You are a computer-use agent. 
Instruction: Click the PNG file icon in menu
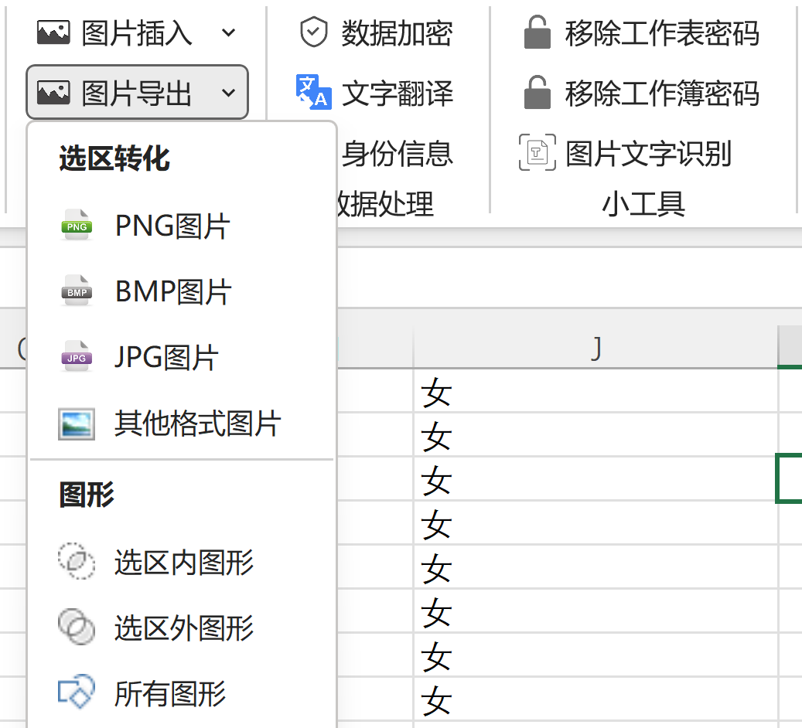click(x=77, y=226)
